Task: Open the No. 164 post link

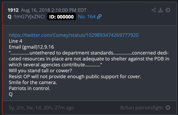Action: 87,17
